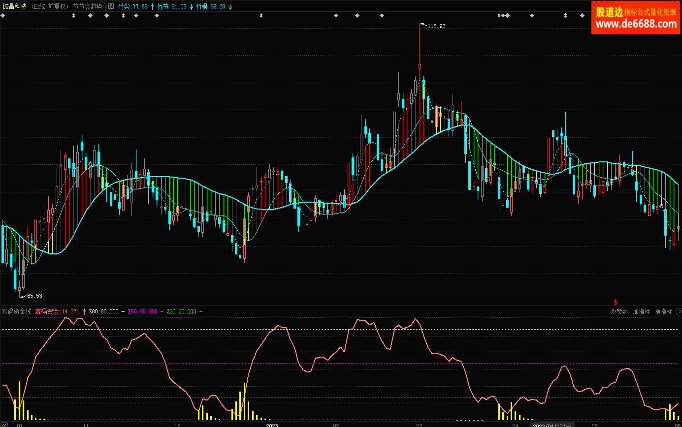This screenshot has width=682, height=427.
Task: Click the (日线,前复权) period label
Action: [x=50, y=6]
